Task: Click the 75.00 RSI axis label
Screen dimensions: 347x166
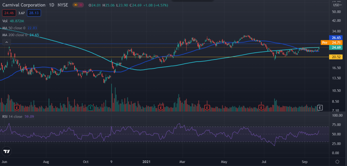Action: point(336,125)
